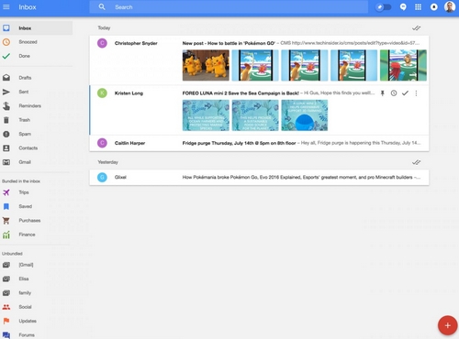Focus the Search input field
The height and width of the screenshot is (339, 459).
pos(229,7)
